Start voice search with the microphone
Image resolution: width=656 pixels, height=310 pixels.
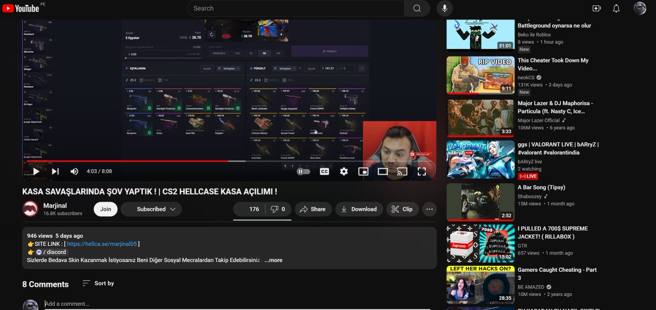(444, 8)
